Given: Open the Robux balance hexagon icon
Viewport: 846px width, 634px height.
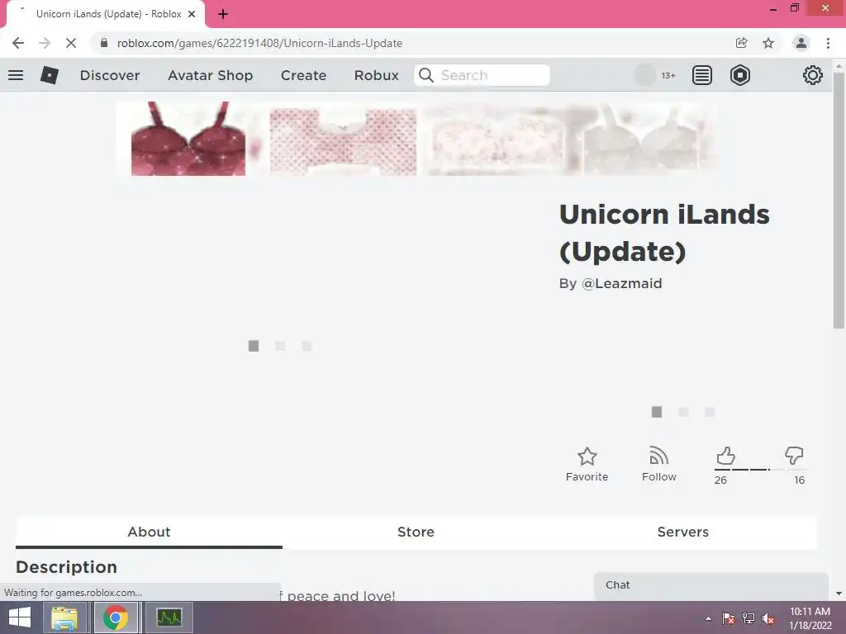Looking at the screenshot, I should 739,75.
